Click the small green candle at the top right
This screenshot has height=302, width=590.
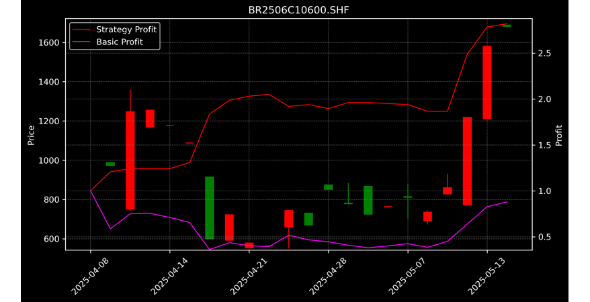click(x=507, y=26)
